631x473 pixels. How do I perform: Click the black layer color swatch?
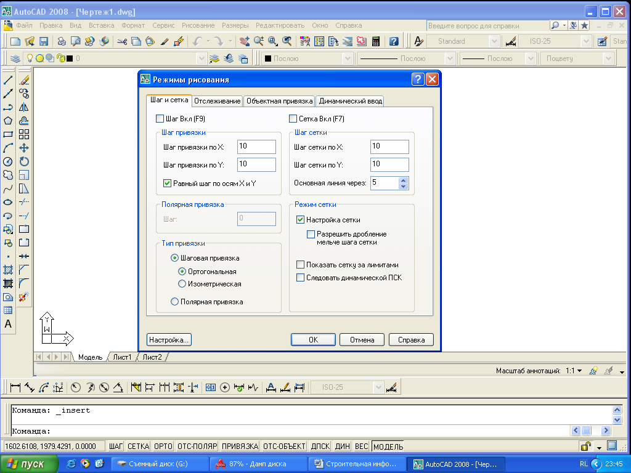click(70, 59)
